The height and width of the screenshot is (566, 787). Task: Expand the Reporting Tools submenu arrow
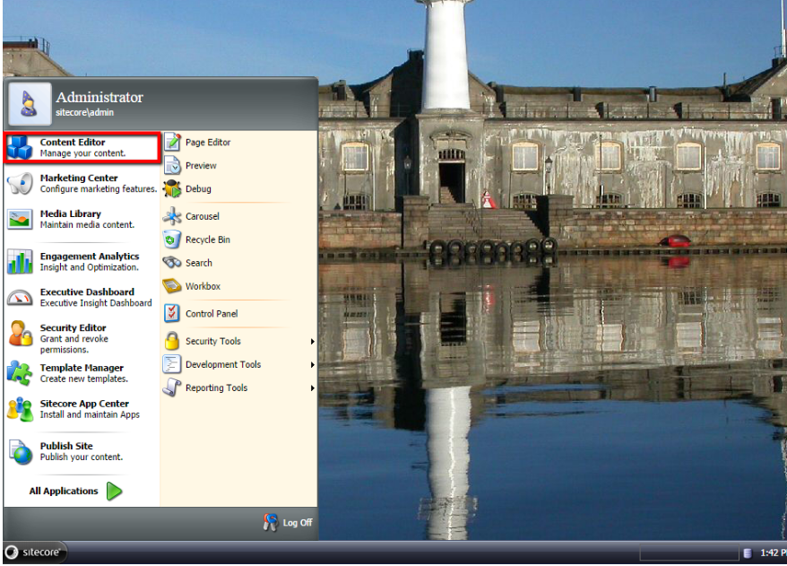click(312, 387)
